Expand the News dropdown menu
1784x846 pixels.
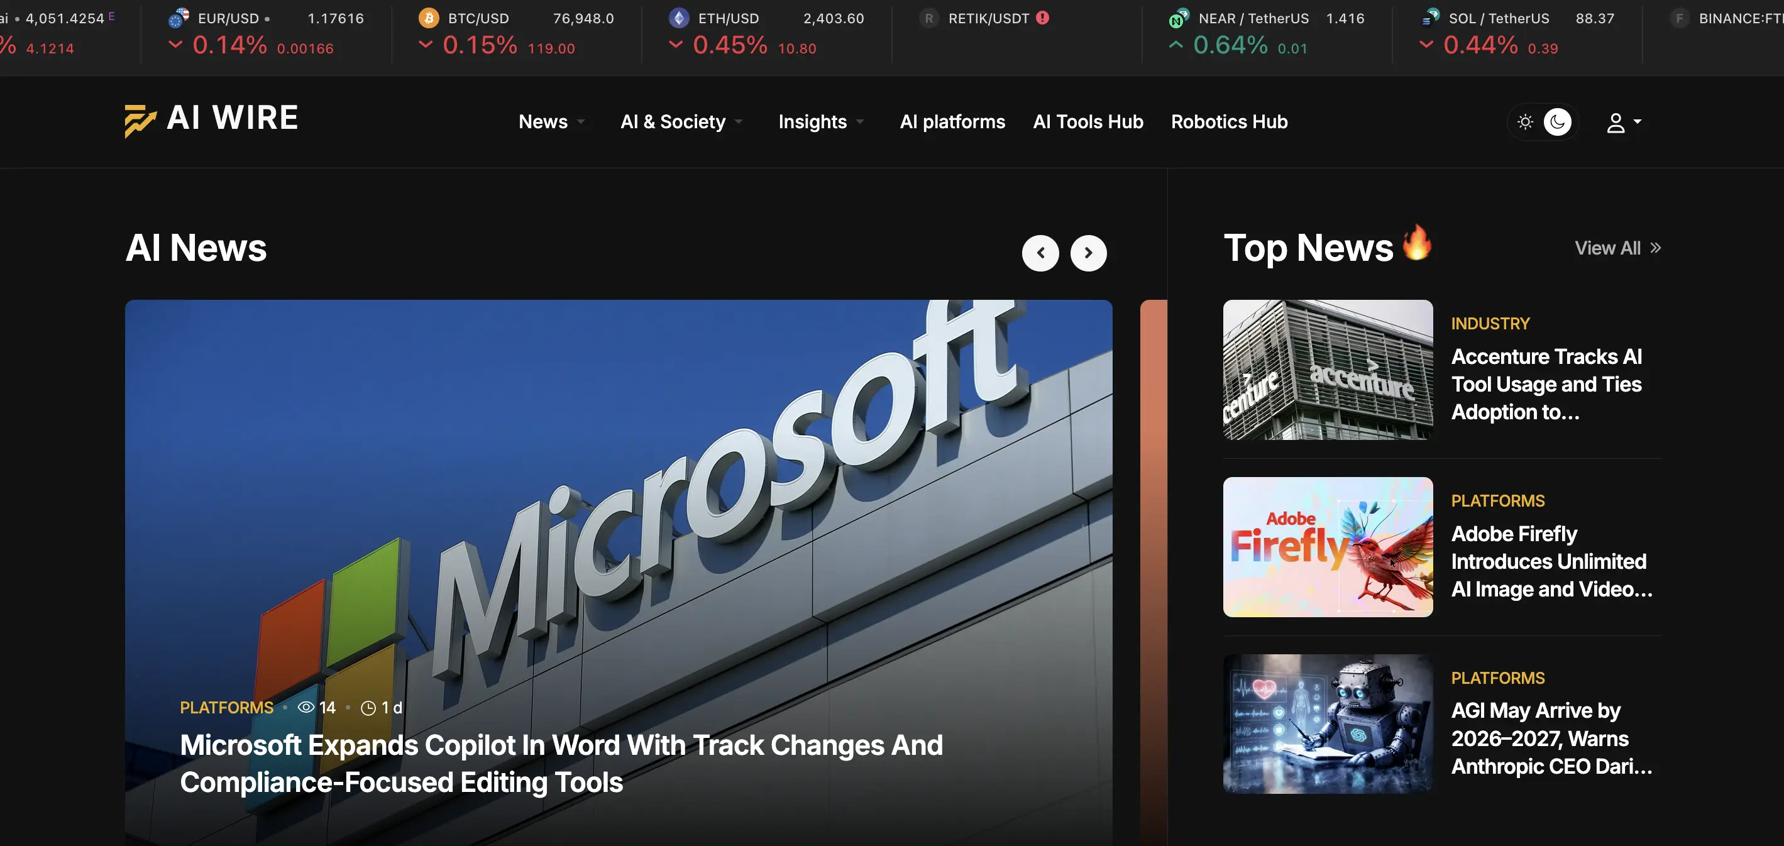pos(544,122)
